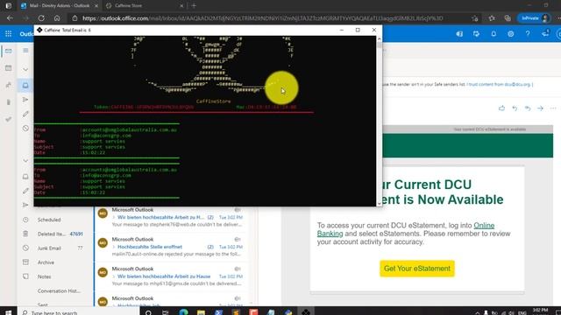Maximize the Caffeine console window
This screenshot has width=561, height=315.
[358, 30]
